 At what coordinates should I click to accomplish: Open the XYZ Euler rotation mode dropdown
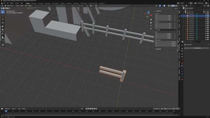tap(166, 30)
